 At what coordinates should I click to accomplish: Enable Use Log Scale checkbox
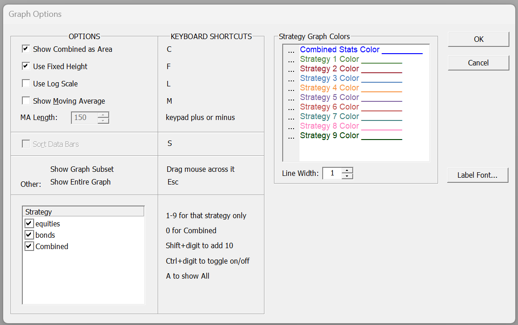[26, 84]
